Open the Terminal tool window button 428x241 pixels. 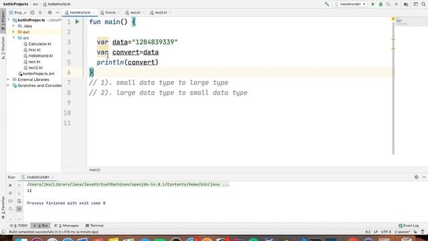click(94, 226)
